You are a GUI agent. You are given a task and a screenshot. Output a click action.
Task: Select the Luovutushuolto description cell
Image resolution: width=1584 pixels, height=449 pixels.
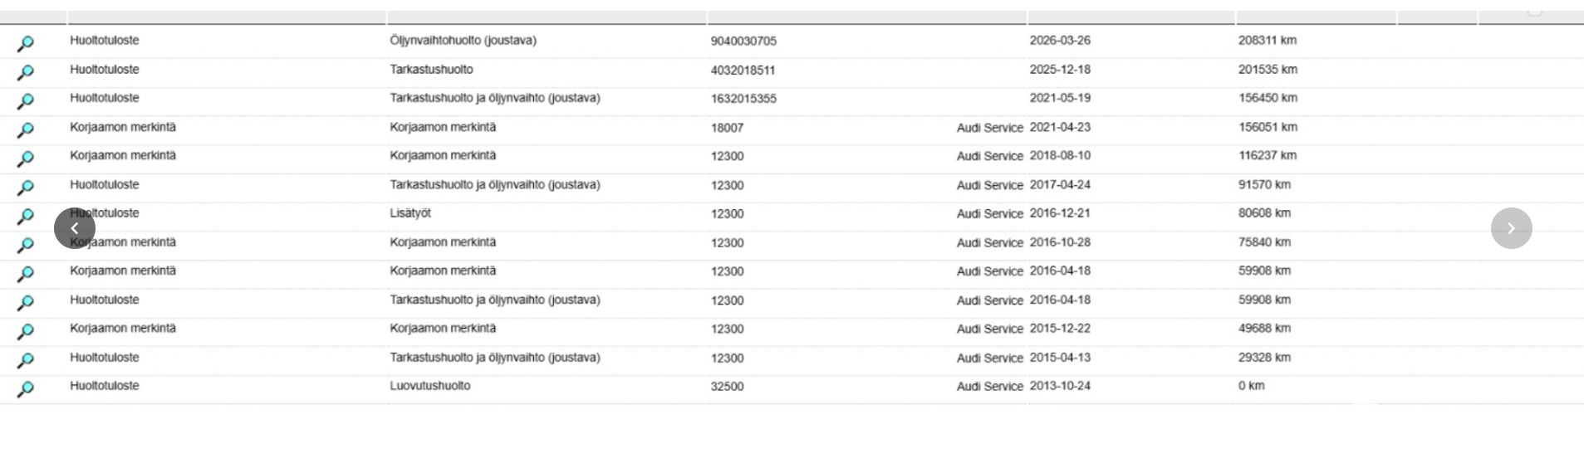tap(430, 386)
